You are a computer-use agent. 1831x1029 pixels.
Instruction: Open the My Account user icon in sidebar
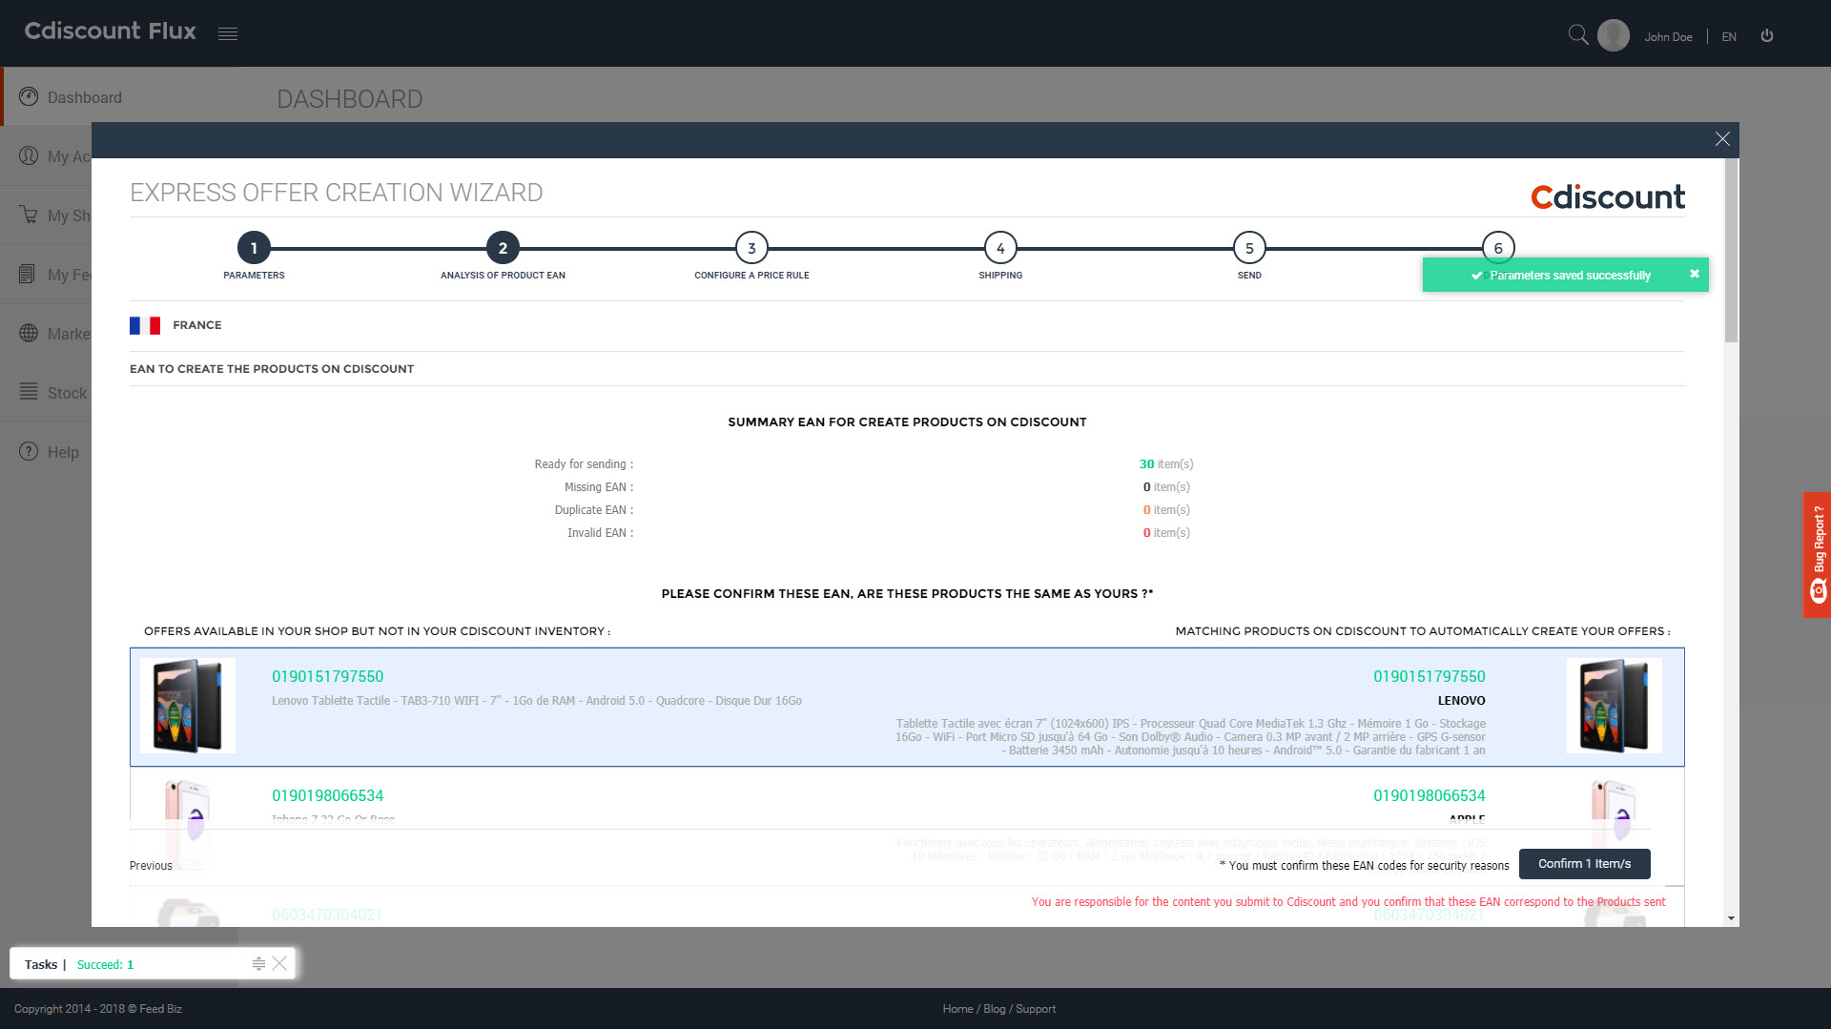(29, 155)
